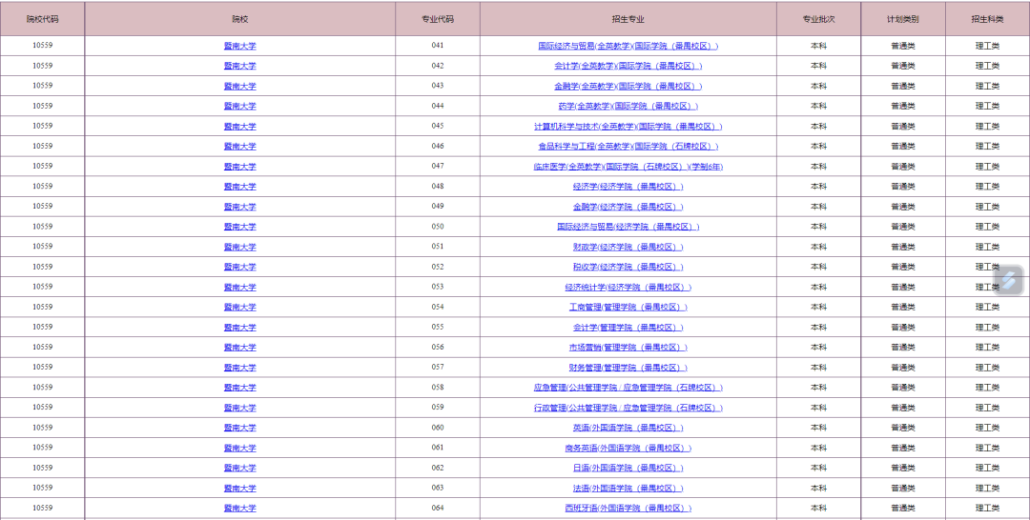This screenshot has width=1030, height=520.
Task: Click the 招生专业 column header
Action: (x=628, y=19)
